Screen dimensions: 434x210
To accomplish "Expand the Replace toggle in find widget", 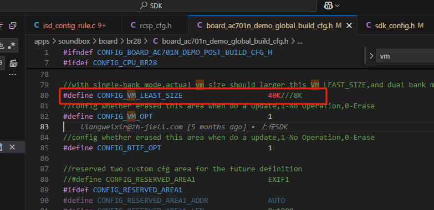I will tap(371, 56).
